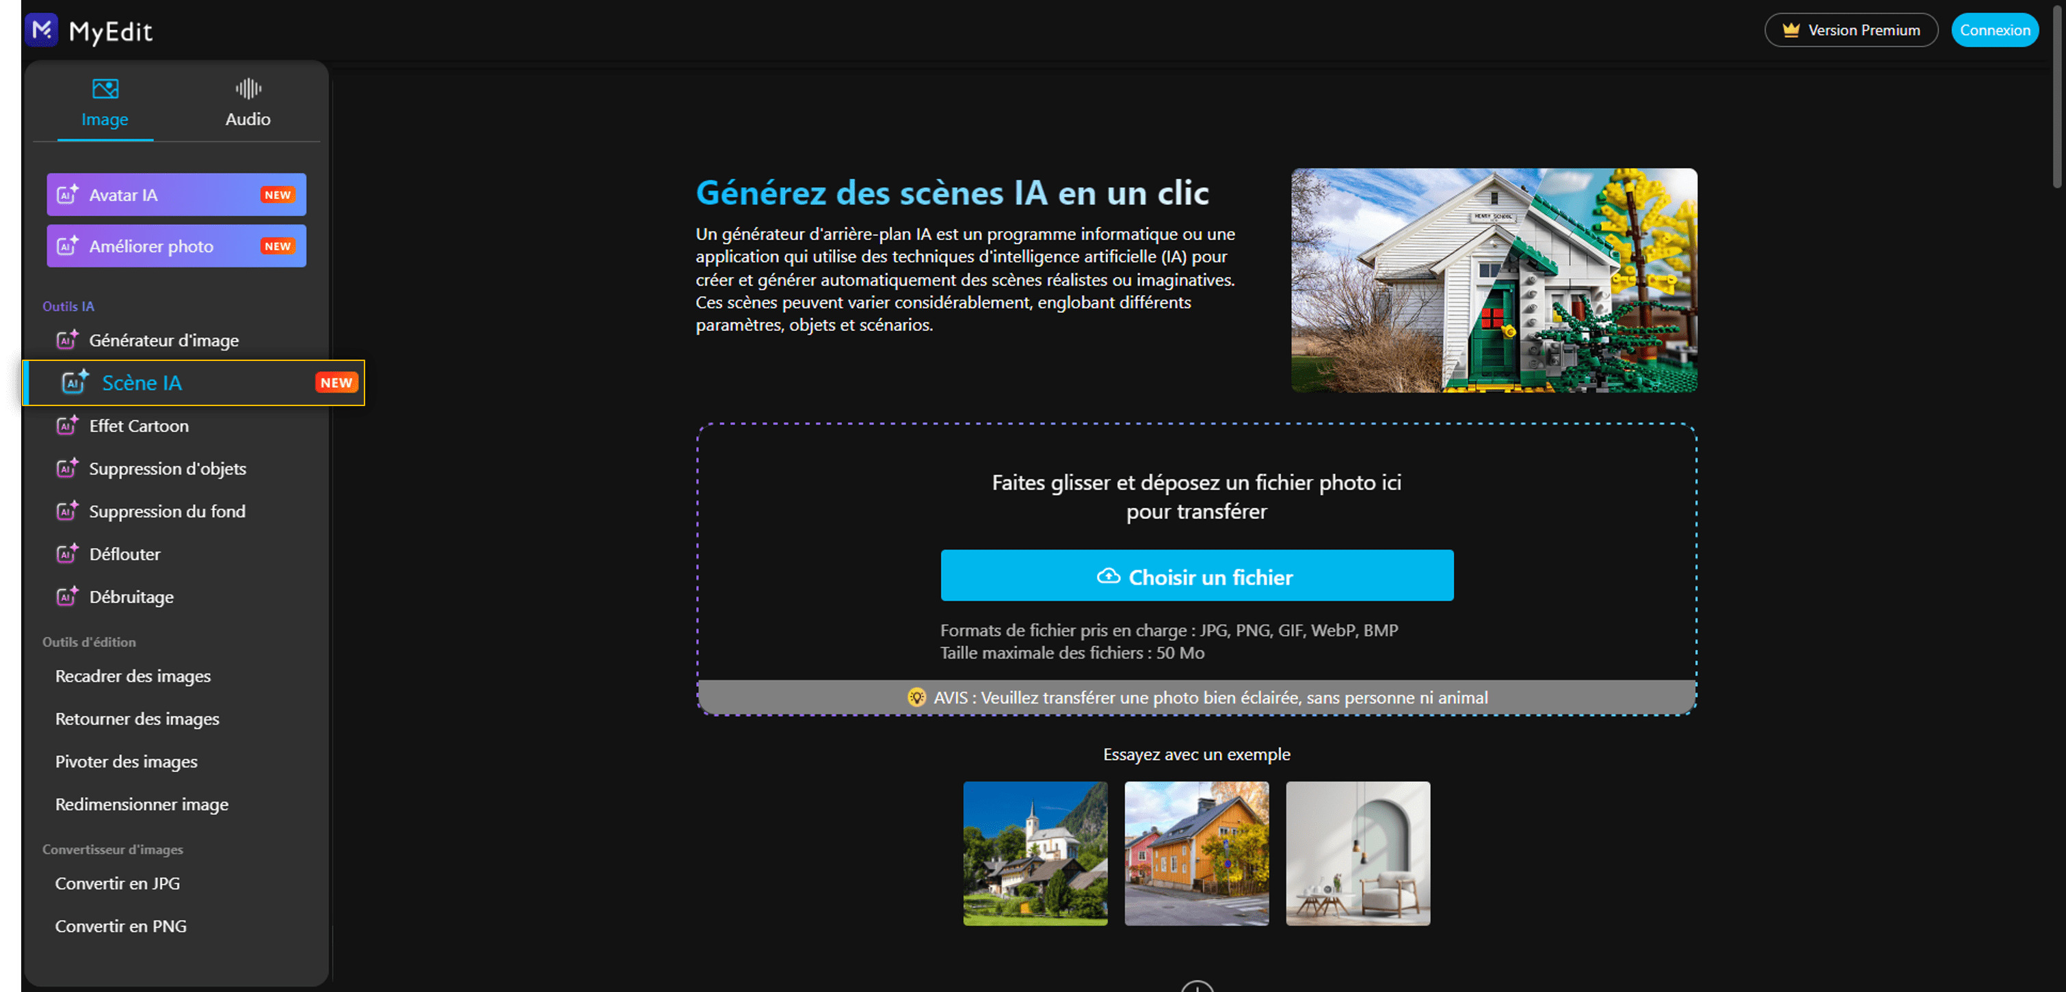This screenshot has width=2066, height=992.
Task: Click the Effet Cartoon AI icon
Action: coord(66,426)
